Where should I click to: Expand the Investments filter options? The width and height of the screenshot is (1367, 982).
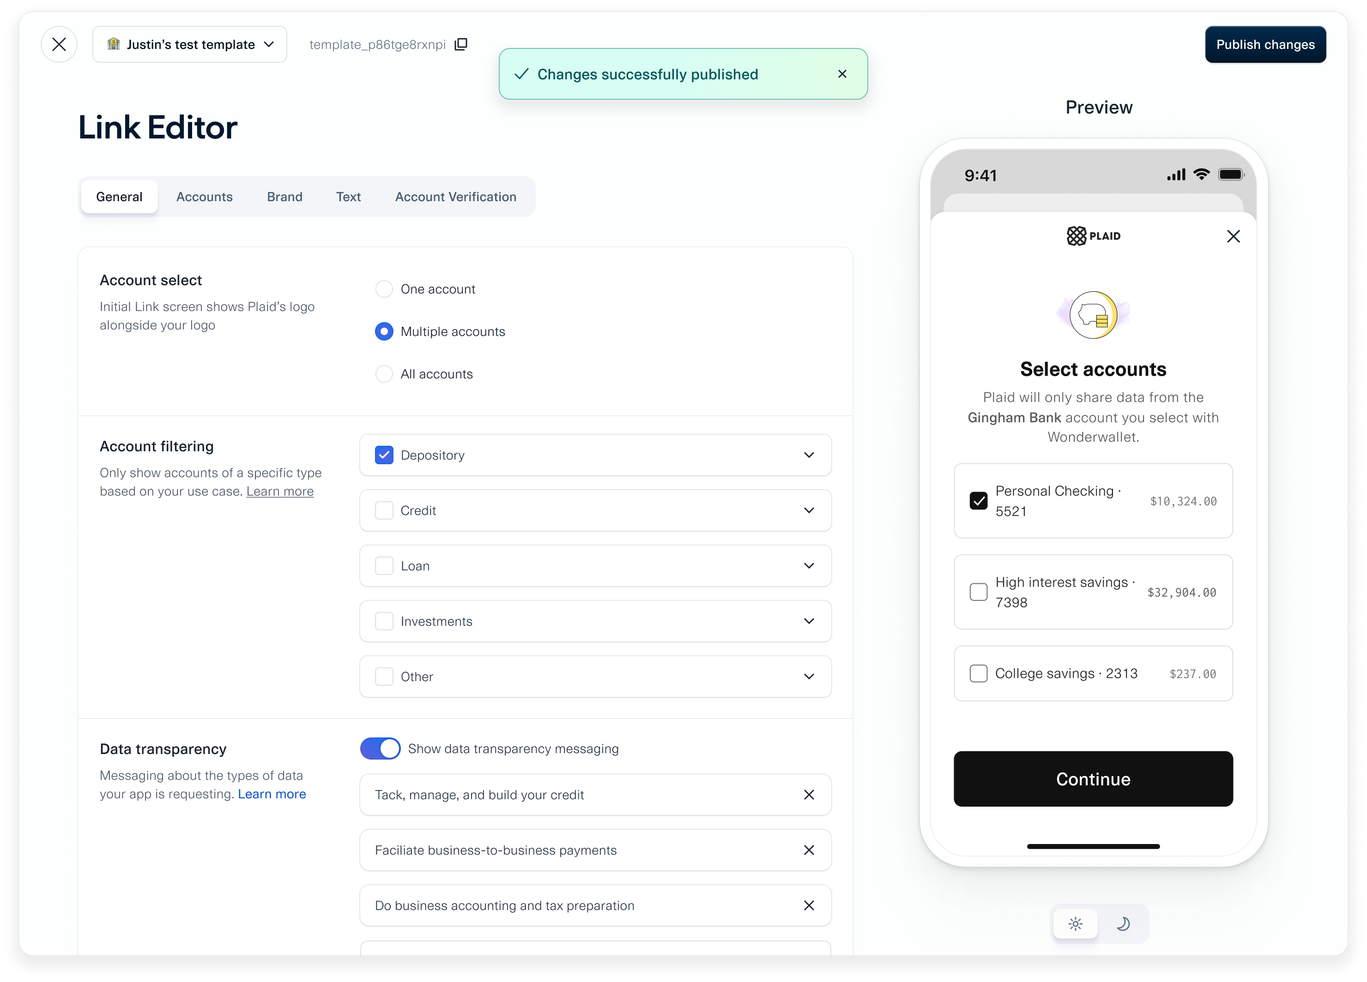pyautogui.click(x=809, y=621)
